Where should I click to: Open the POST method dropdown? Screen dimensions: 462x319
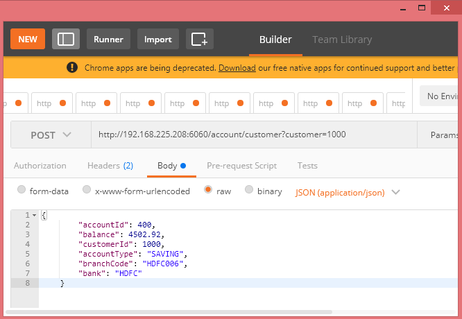coord(51,135)
